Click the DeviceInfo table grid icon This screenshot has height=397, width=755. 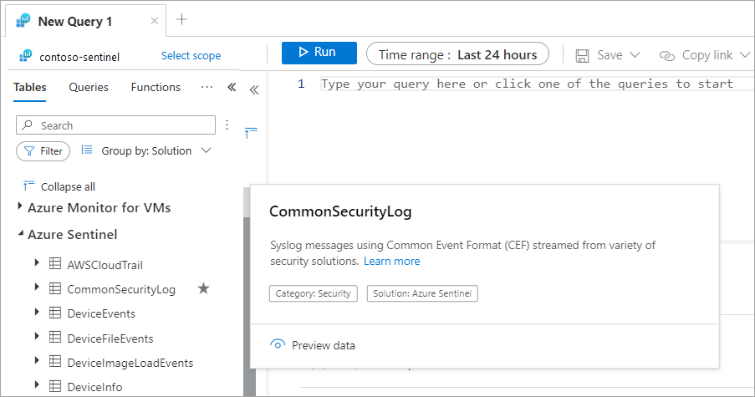55,385
